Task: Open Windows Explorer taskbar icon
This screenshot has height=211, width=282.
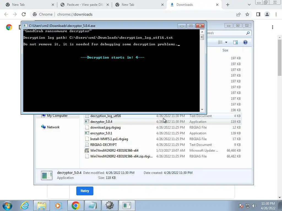Action: (42, 206)
